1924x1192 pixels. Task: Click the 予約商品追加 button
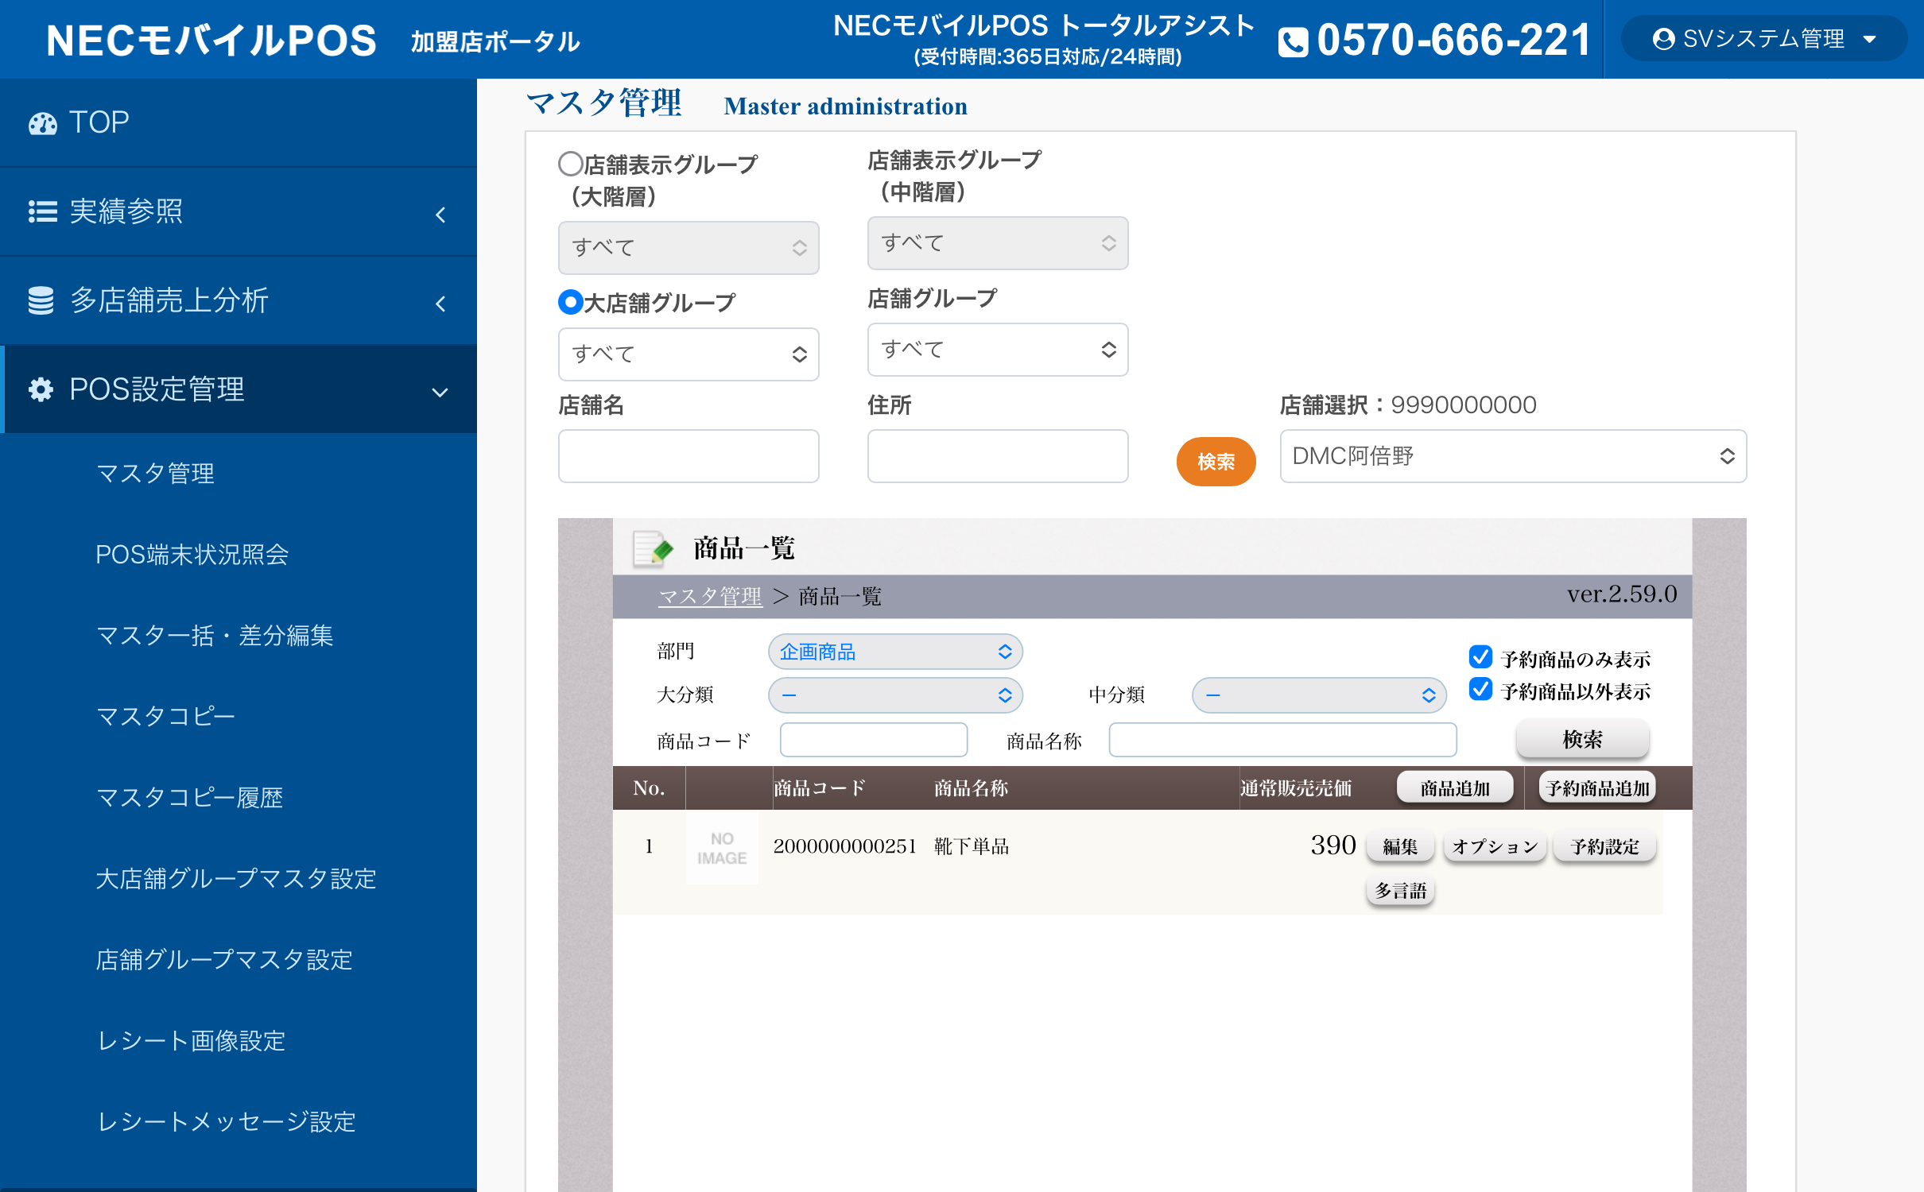[x=1596, y=788]
